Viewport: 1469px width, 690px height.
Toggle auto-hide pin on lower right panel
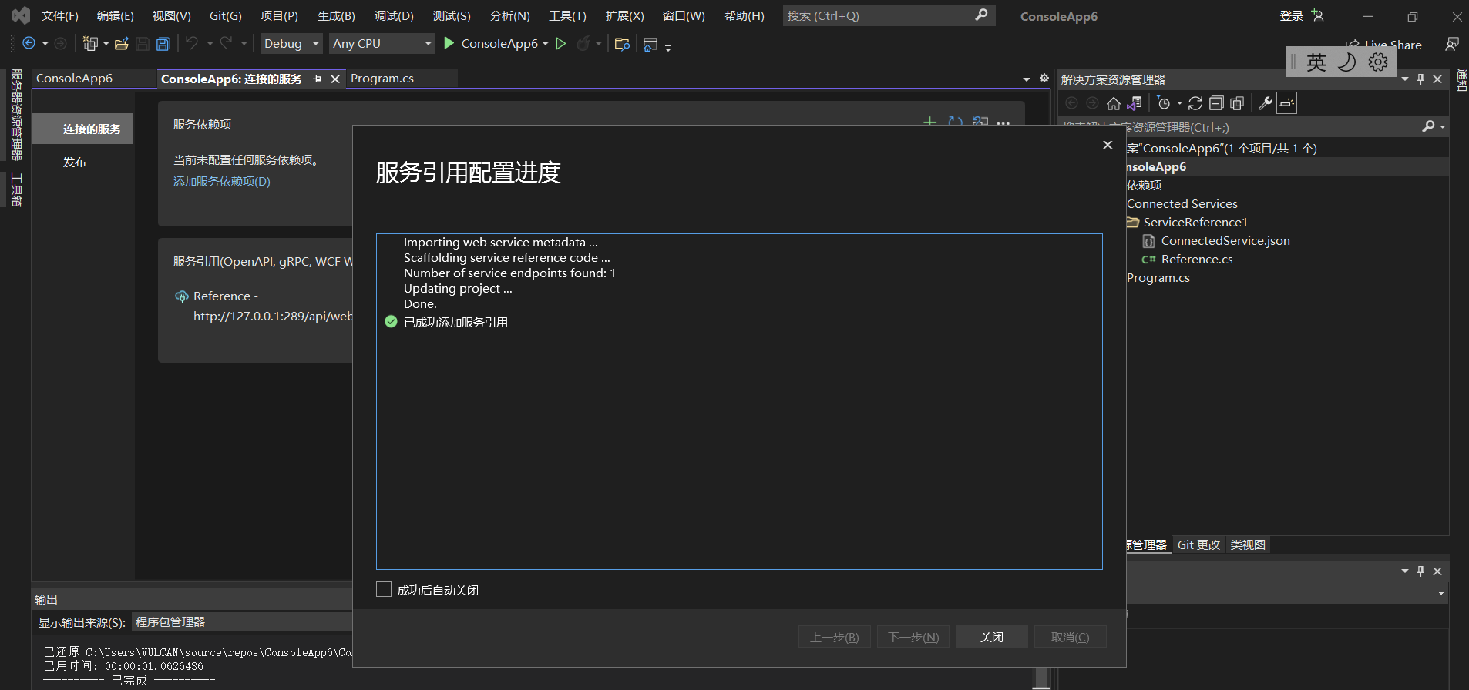tap(1420, 571)
